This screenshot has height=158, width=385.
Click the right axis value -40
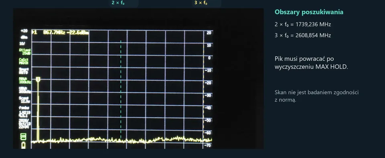click(x=208, y=108)
